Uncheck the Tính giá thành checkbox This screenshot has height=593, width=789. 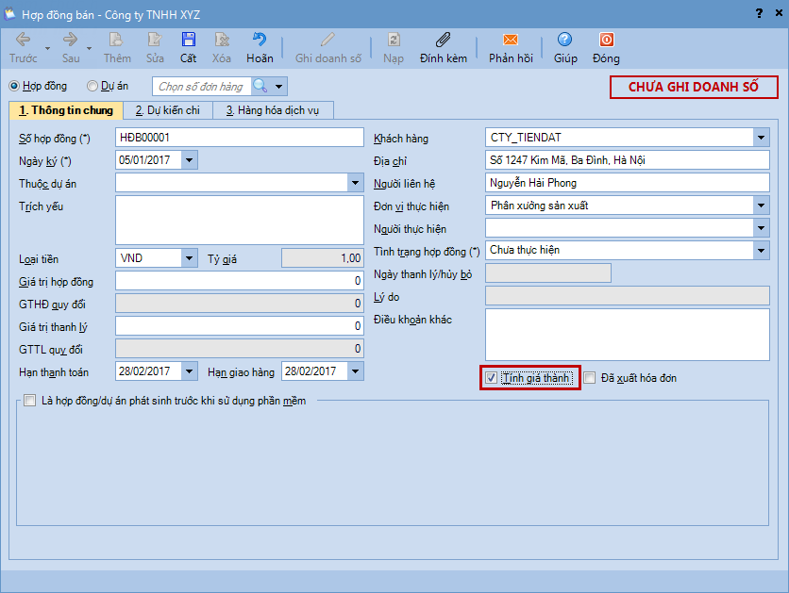tap(491, 378)
